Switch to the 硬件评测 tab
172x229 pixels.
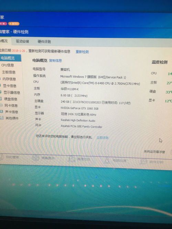[44, 42]
